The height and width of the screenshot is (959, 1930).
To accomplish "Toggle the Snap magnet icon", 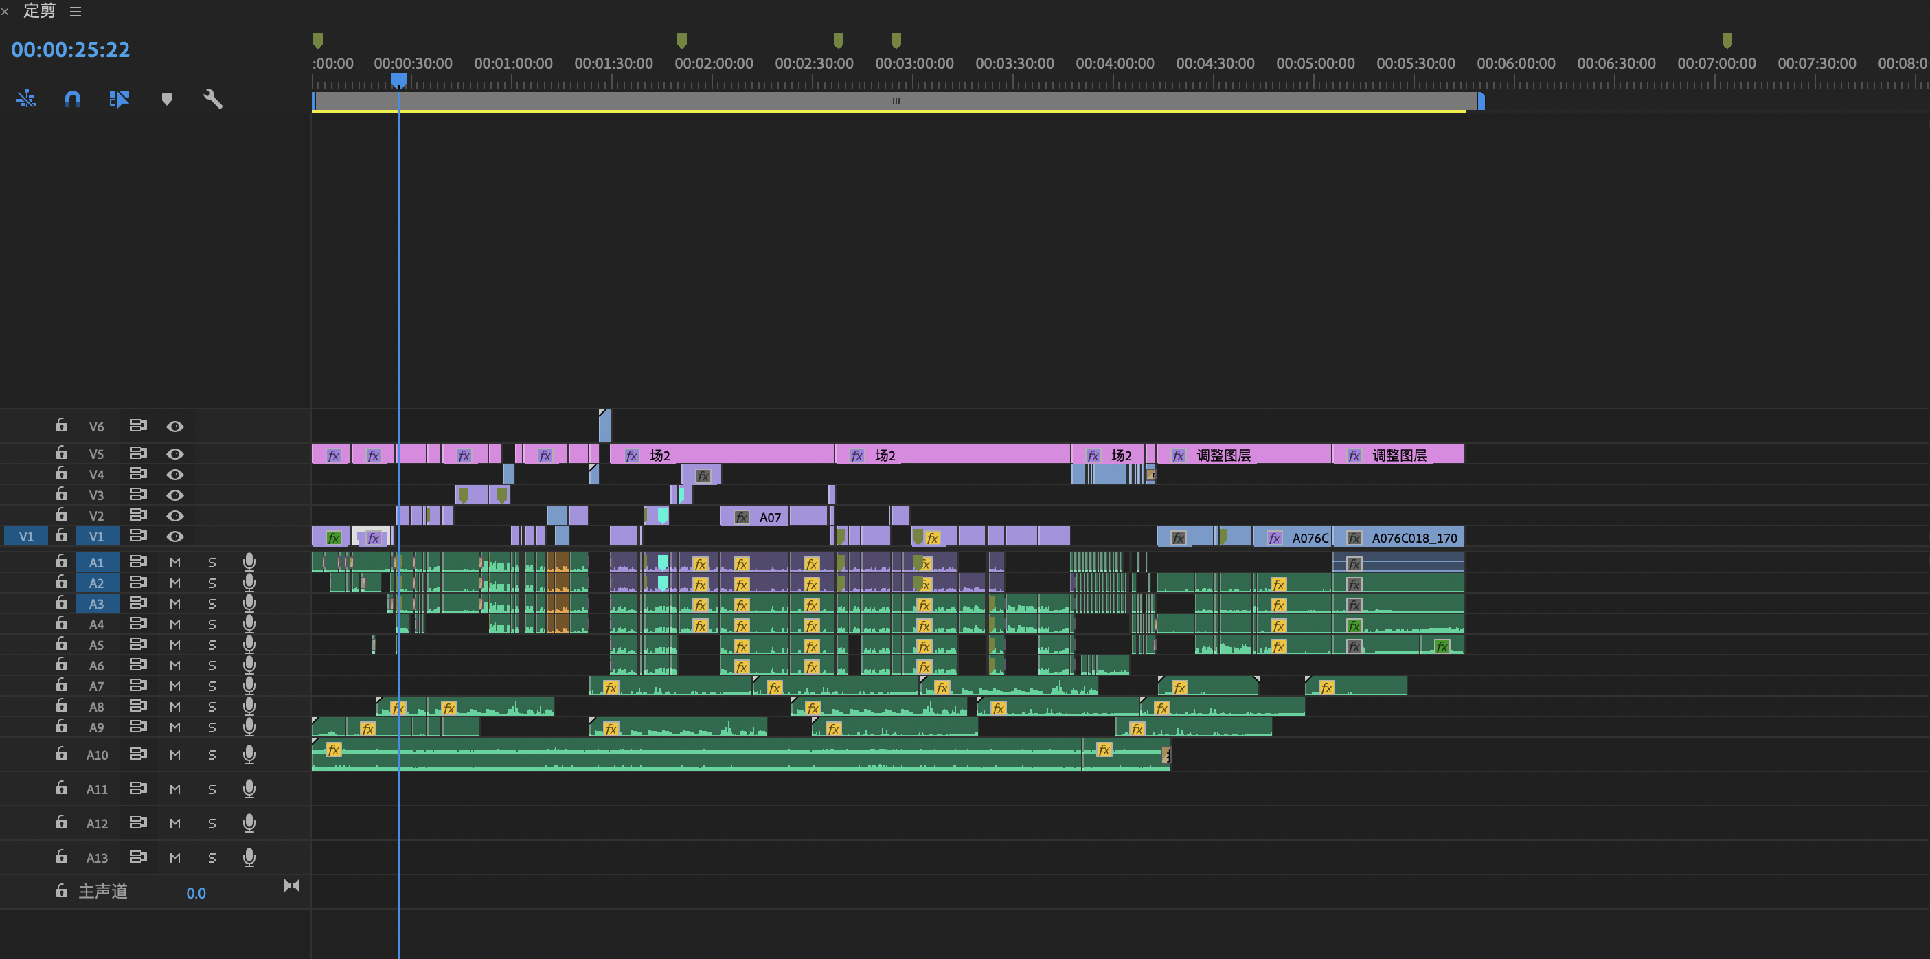I will [x=73, y=99].
